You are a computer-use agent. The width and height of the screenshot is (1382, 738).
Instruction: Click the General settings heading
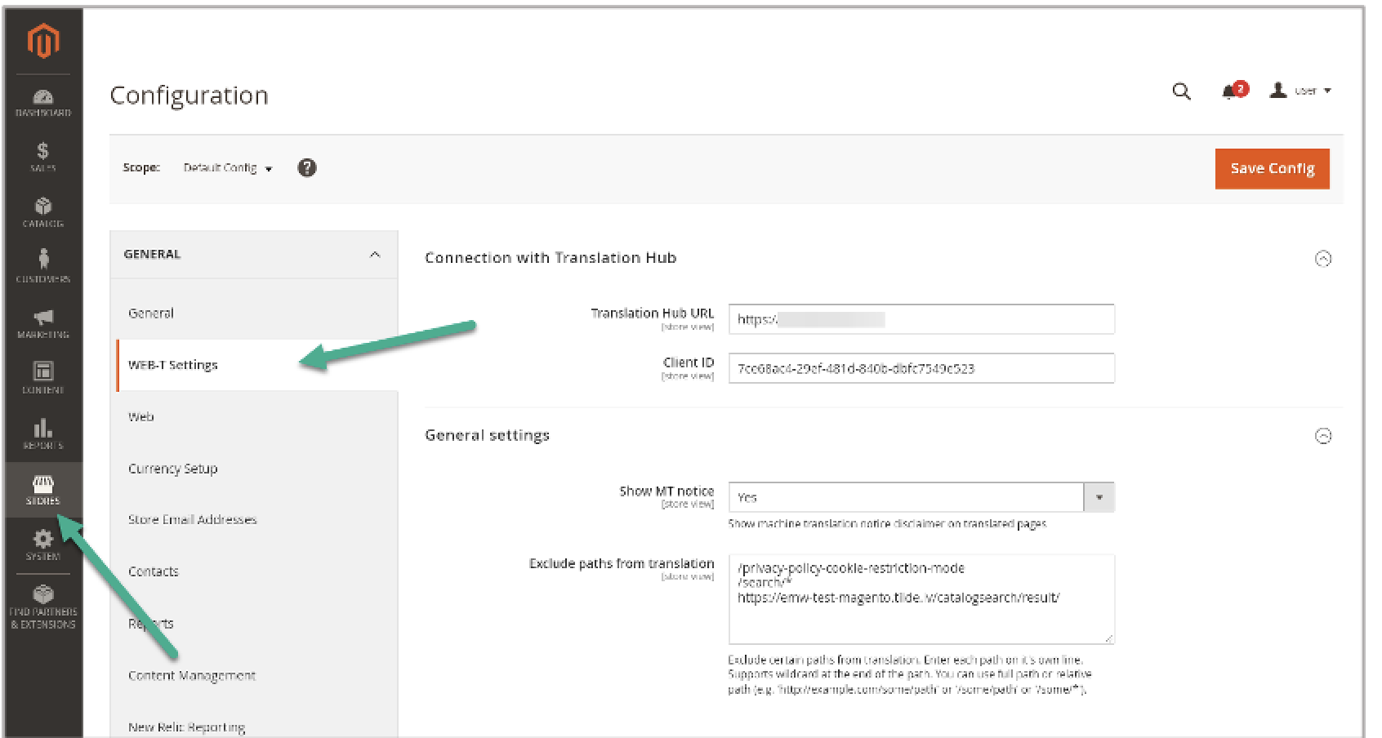tap(487, 435)
